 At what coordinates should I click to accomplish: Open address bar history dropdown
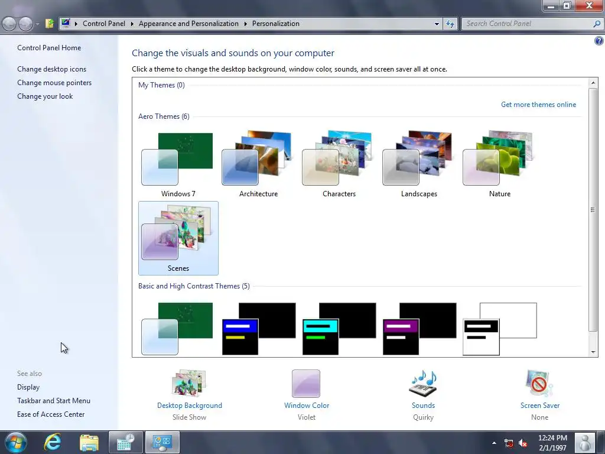click(437, 24)
